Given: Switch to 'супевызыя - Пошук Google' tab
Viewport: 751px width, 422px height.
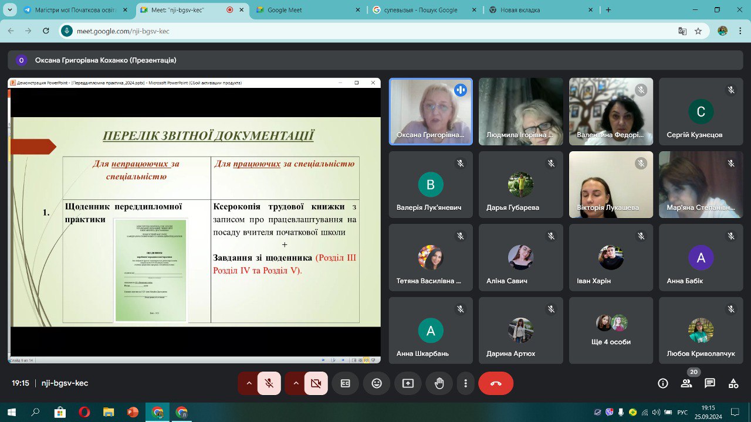Looking at the screenshot, I should pos(424,10).
